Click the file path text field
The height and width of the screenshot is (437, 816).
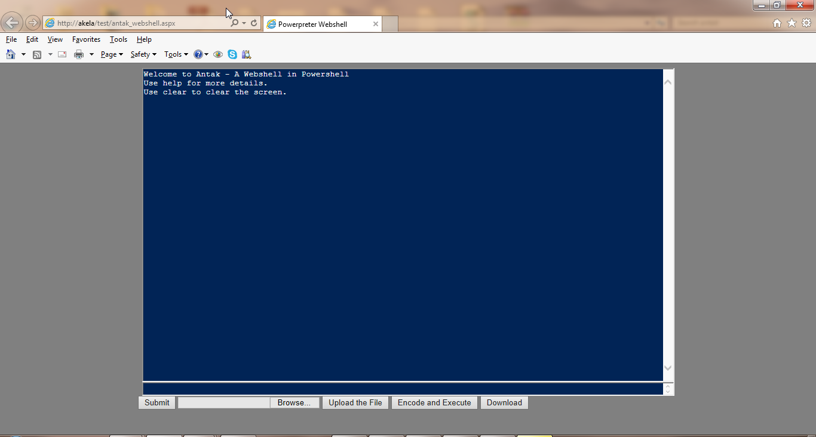pos(224,402)
